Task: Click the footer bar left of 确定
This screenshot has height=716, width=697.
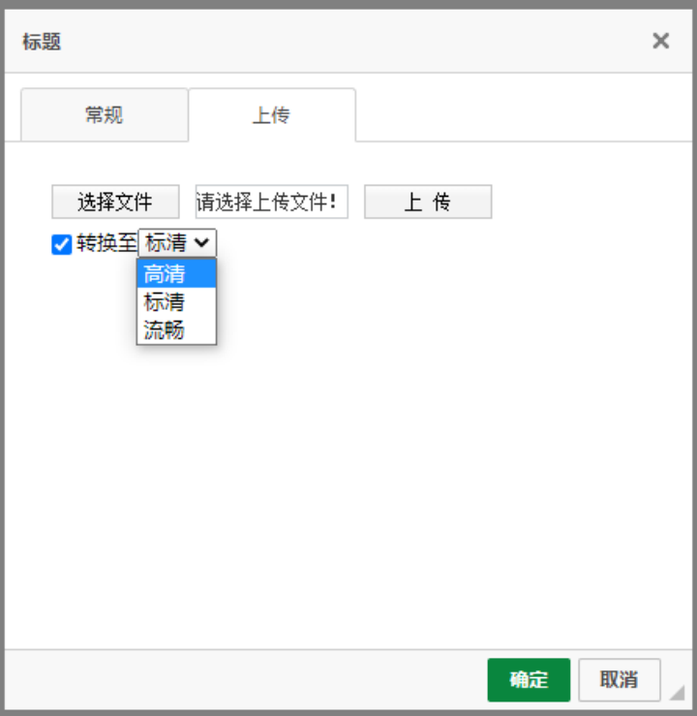Action: click(242, 679)
